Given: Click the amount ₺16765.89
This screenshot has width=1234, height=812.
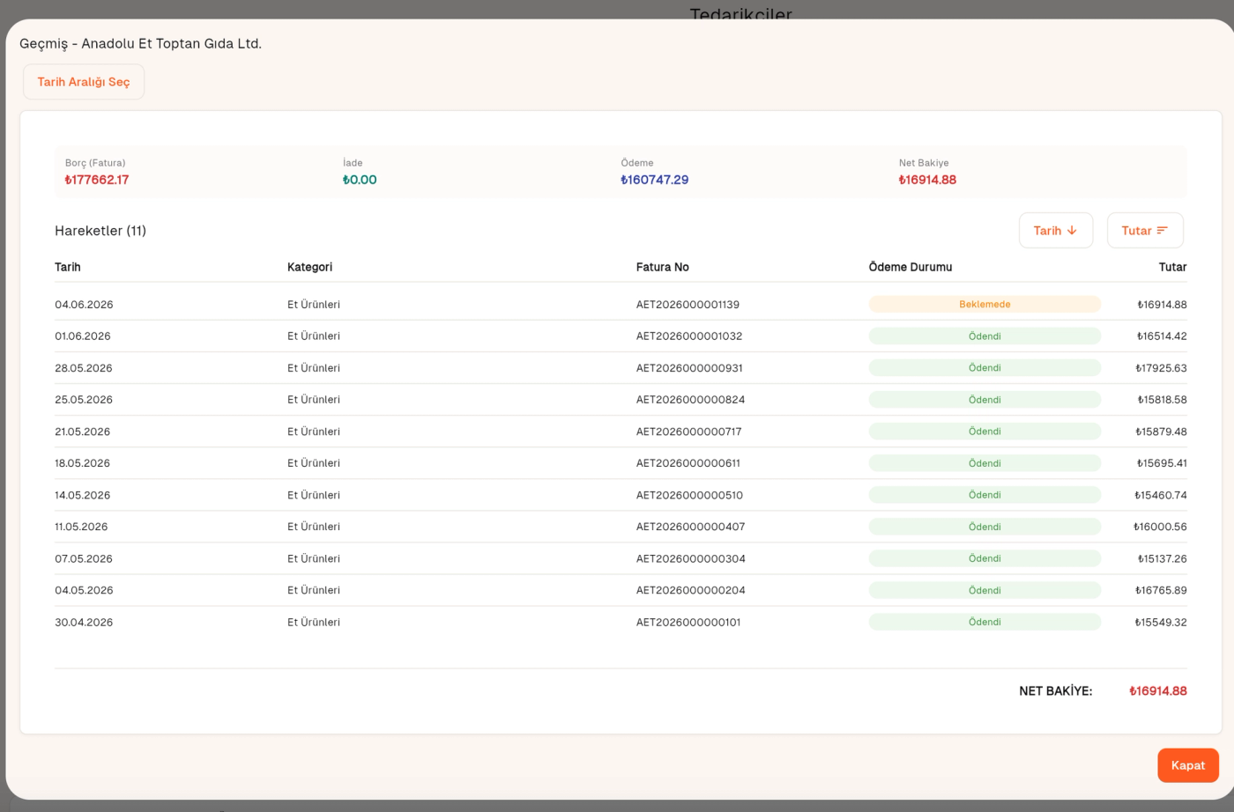Looking at the screenshot, I should 1161,590.
